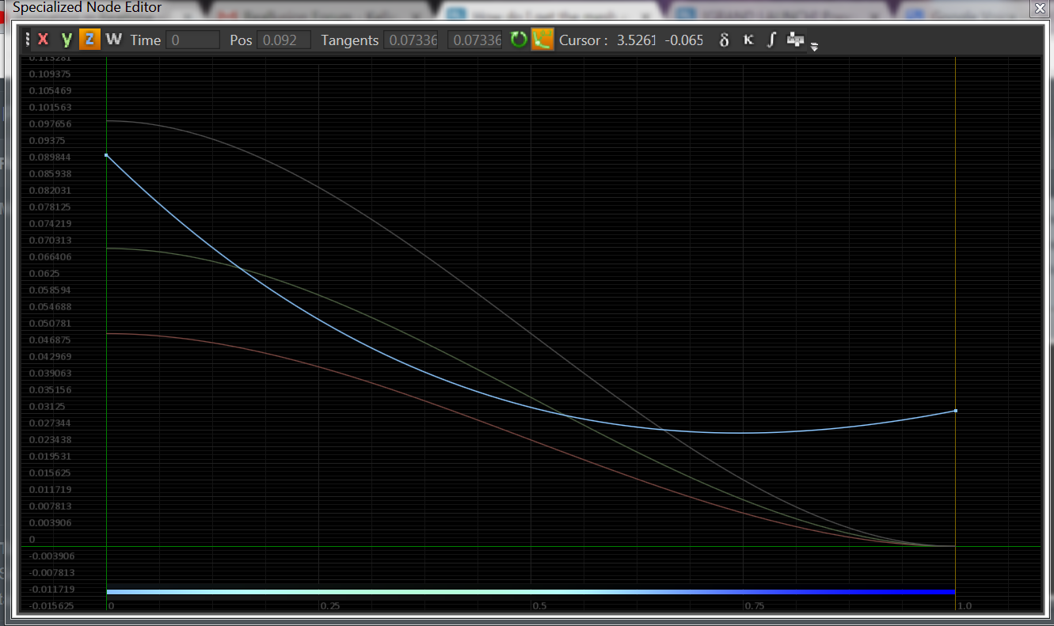
Task: Click the 1.0 label on the time axis
Action: pos(965,605)
